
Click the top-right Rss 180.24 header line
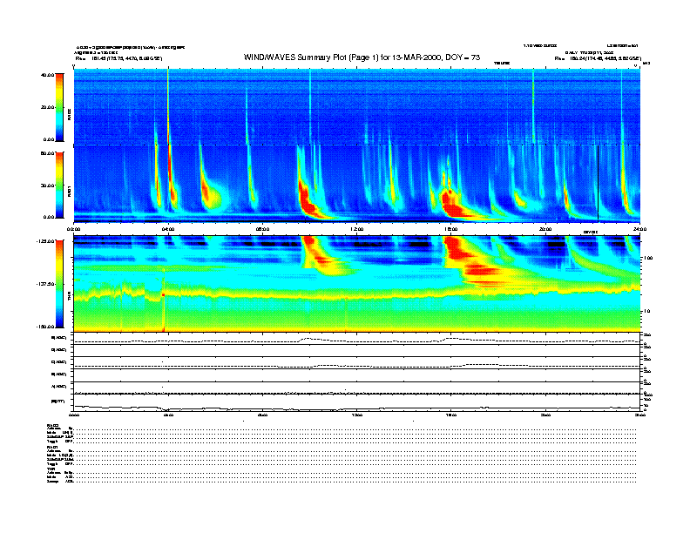(x=598, y=58)
